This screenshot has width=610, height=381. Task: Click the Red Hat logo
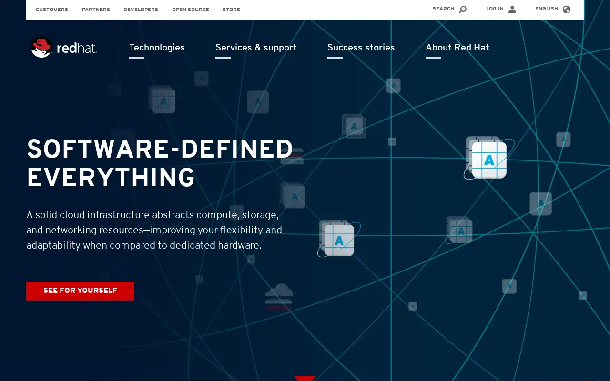coord(64,48)
